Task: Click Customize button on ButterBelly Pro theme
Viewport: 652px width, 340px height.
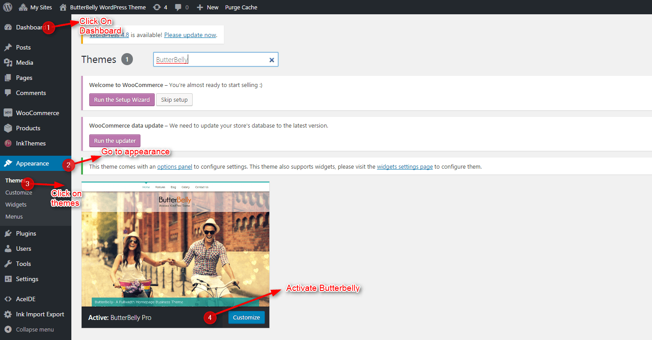Action: [x=247, y=317]
